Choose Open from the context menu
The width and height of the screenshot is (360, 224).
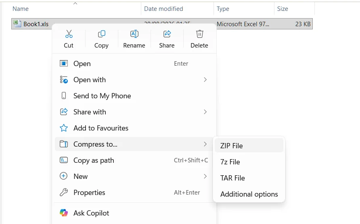click(134, 64)
